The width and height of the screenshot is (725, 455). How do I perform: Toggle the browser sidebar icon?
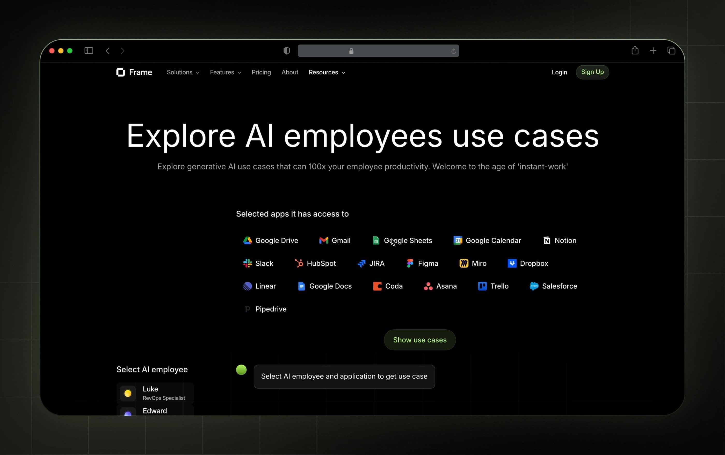pyautogui.click(x=89, y=51)
